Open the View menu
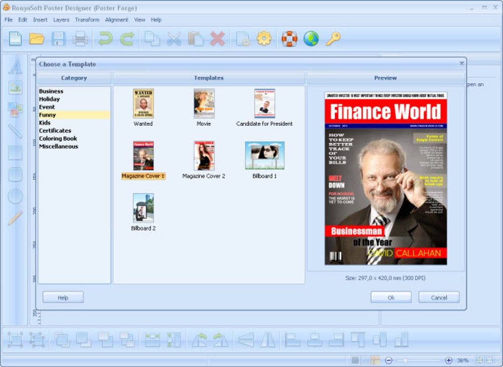 coord(140,20)
